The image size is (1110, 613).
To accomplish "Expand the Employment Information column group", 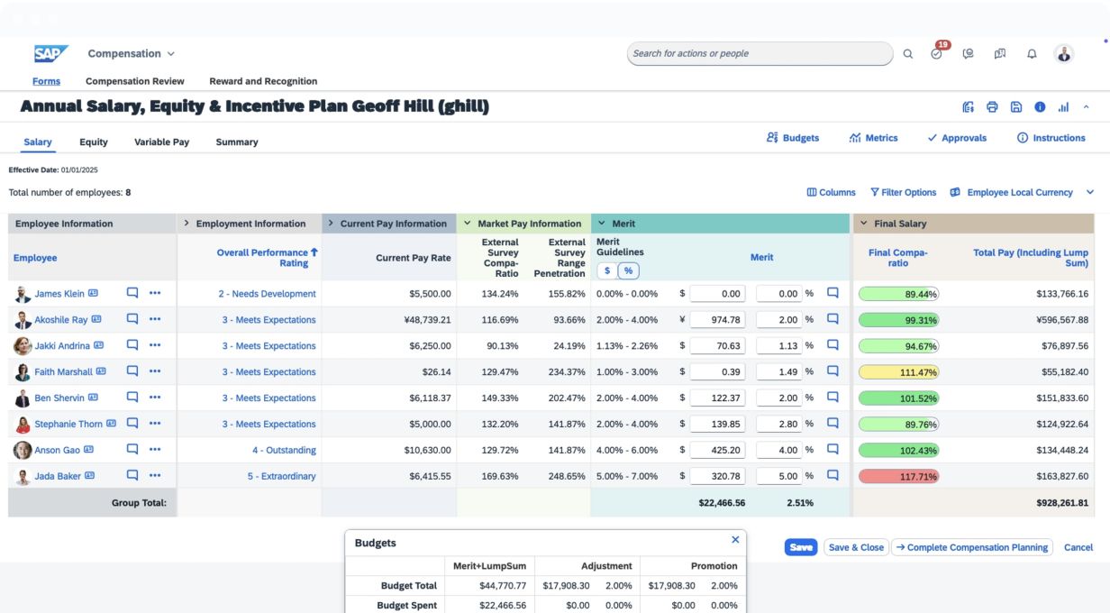I will 187,224.
